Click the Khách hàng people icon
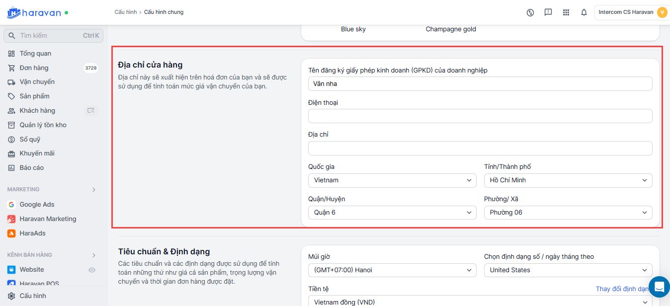 point(11,111)
